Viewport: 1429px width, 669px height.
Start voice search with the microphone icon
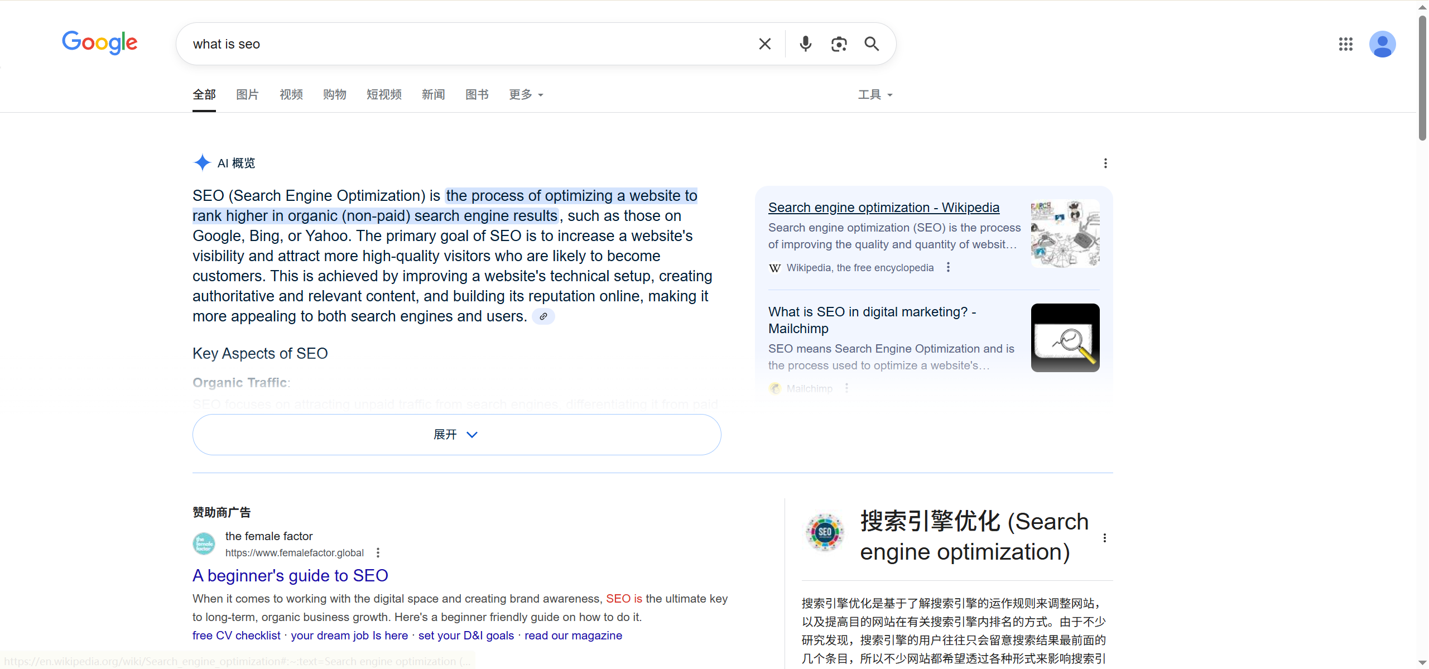coord(805,44)
